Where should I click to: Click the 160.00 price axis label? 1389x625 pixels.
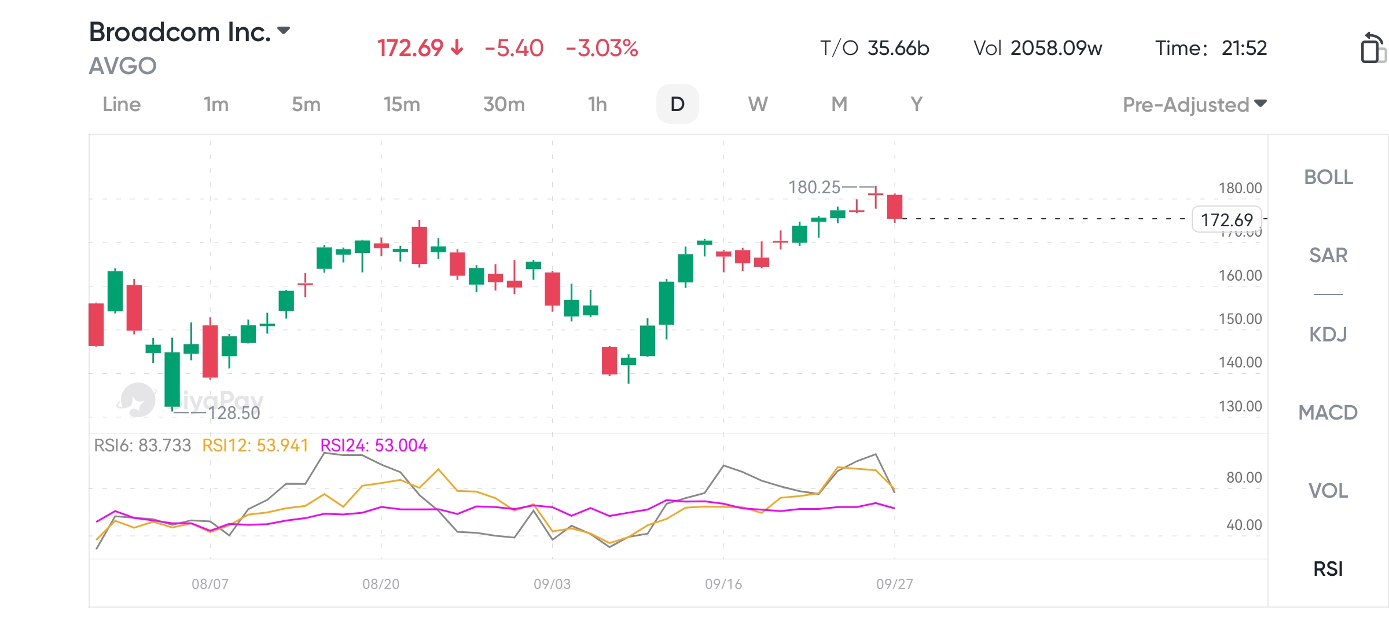1240,275
